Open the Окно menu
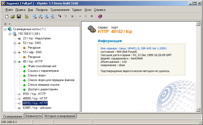The height and width of the screenshot is (125, 203). click(88, 10)
